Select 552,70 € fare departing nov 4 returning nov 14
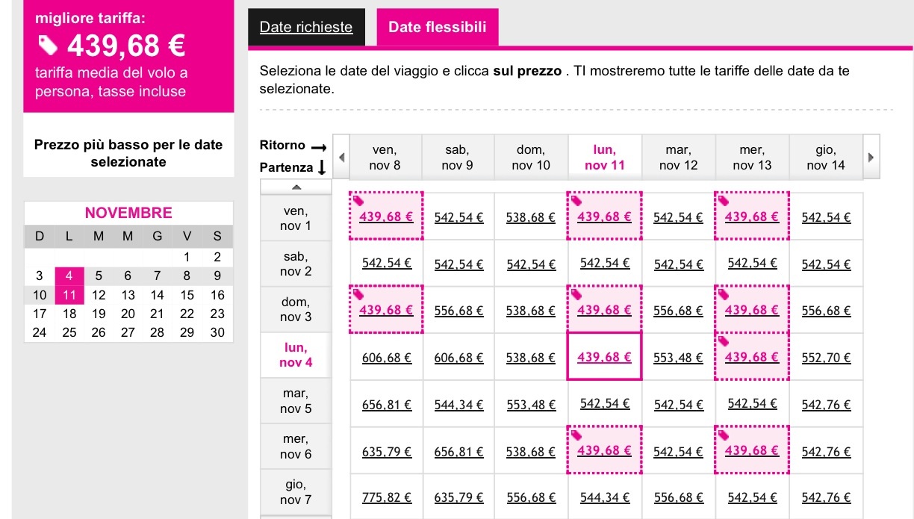Image resolution: width=914 pixels, height=519 pixels. tap(826, 358)
